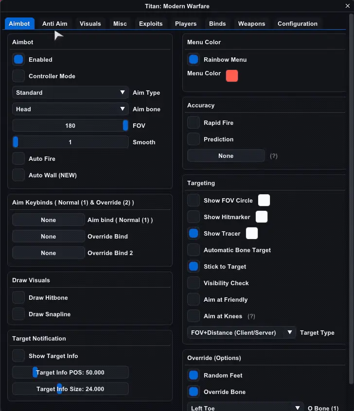
Task: Toggle the Enabled checkbox
Action: pyautogui.click(x=18, y=59)
